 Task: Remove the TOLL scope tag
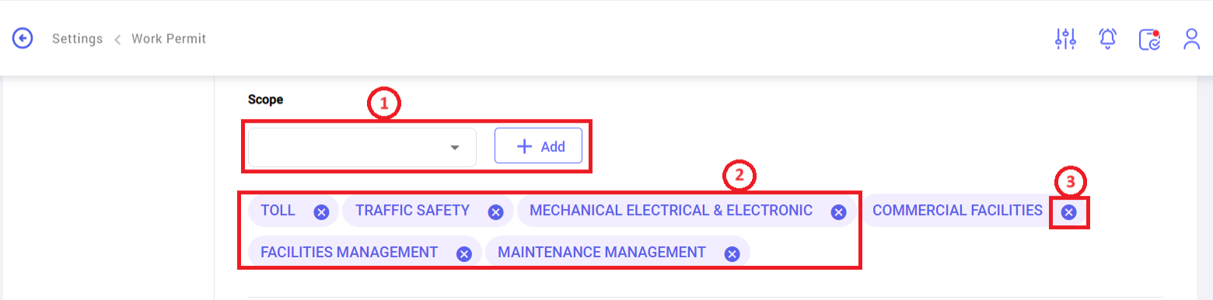pos(321,211)
